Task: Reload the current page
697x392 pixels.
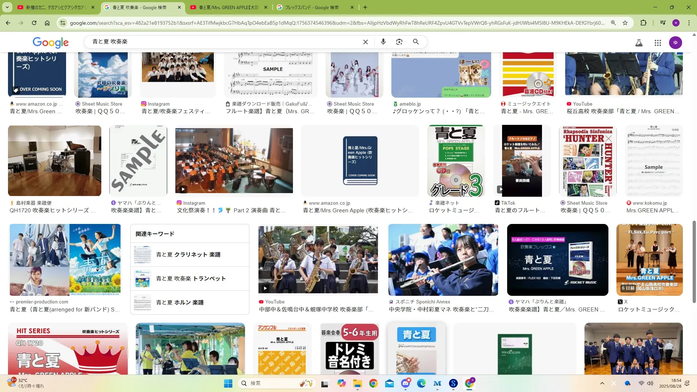Action: (x=34, y=23)
